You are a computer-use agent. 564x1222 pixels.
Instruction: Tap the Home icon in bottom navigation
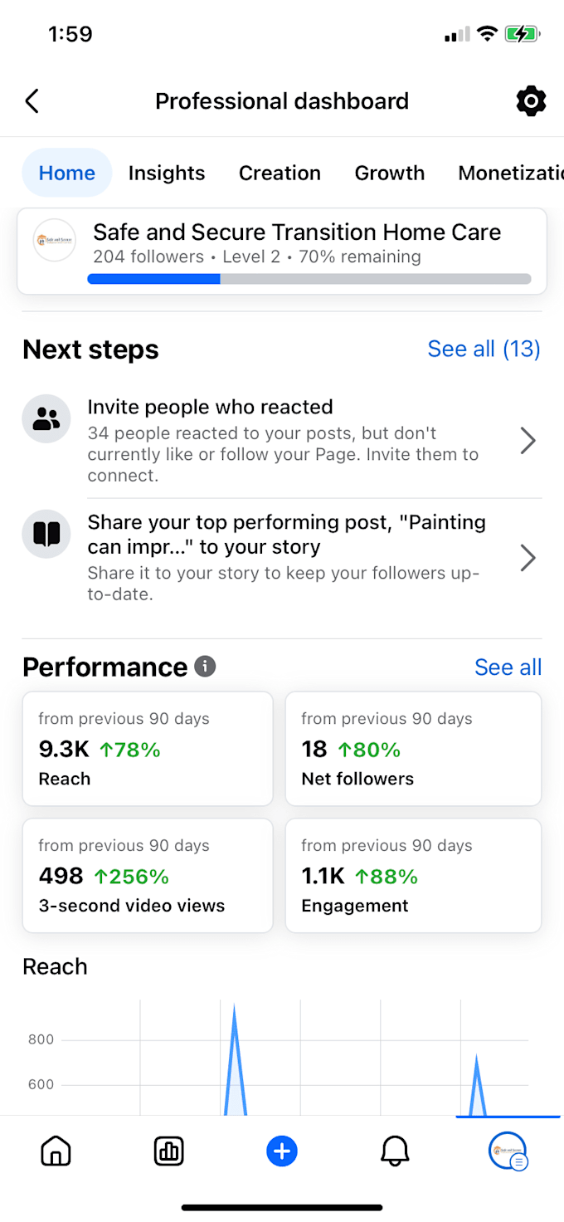coord(56,1151)
